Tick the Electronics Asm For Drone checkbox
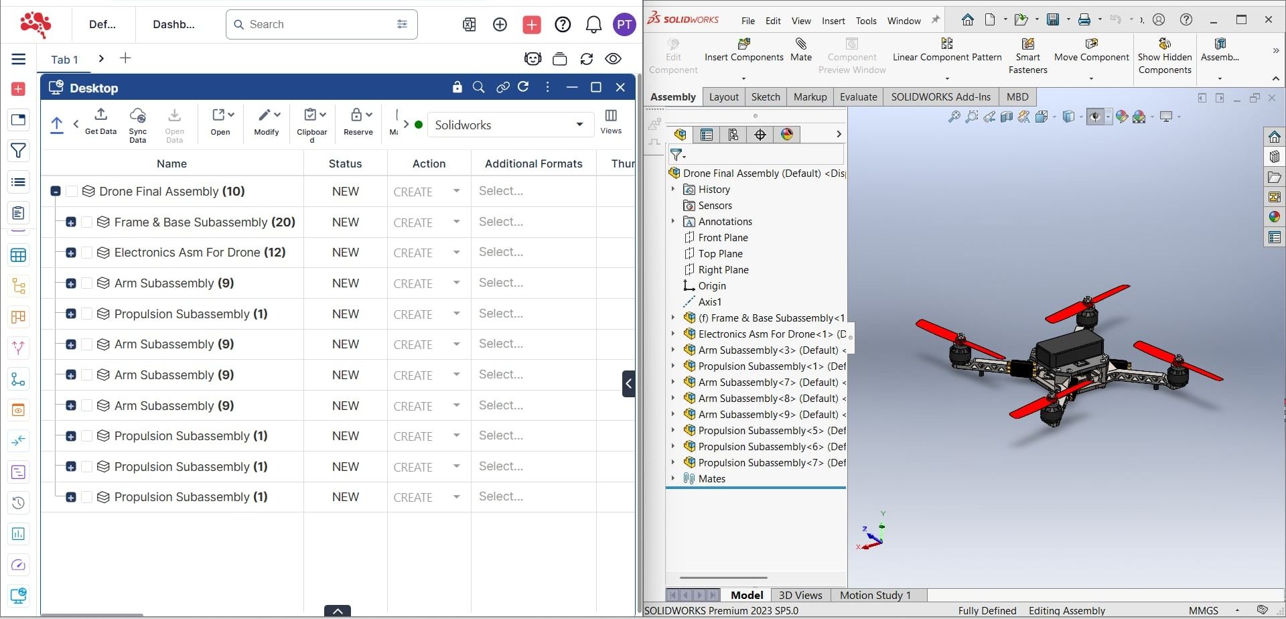1286x619 pixels. pyautogui.click(x=87, y=253)
